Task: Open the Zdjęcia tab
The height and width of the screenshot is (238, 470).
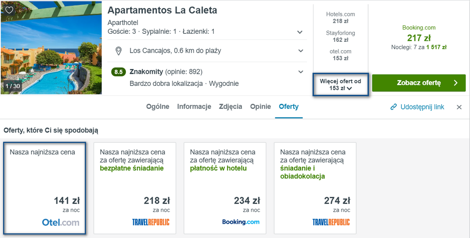Action: click(230, 107)
